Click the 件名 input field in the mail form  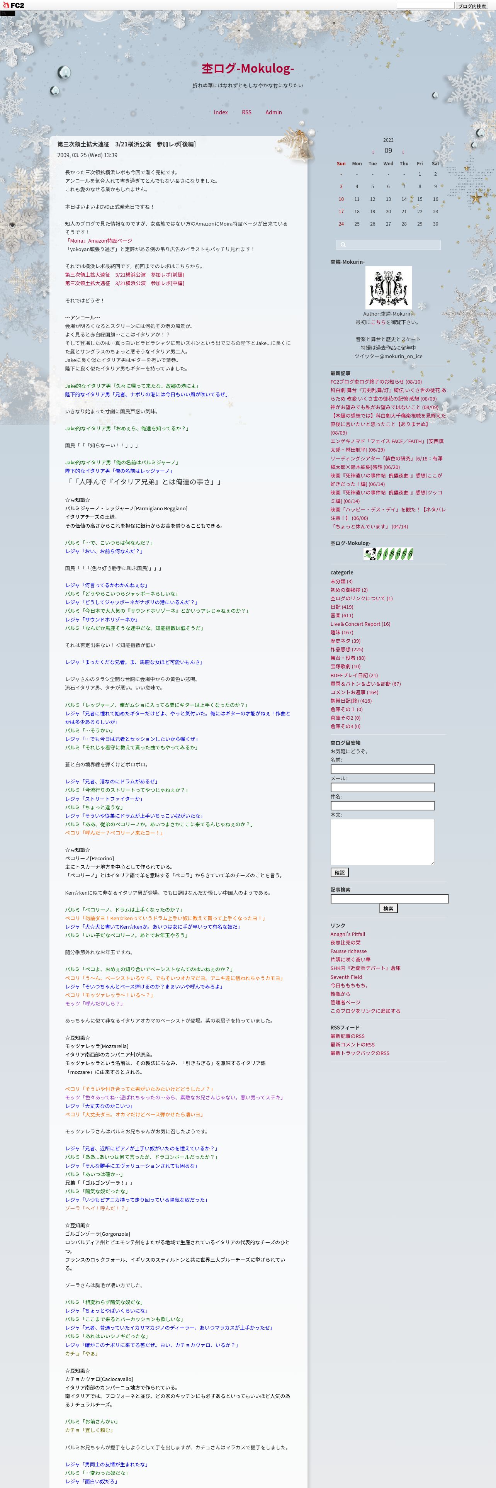tap(382, 806)
